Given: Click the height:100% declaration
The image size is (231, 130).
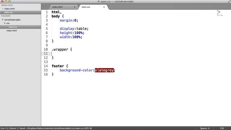Looking at the screenshot, I should [x=72, y=33].
